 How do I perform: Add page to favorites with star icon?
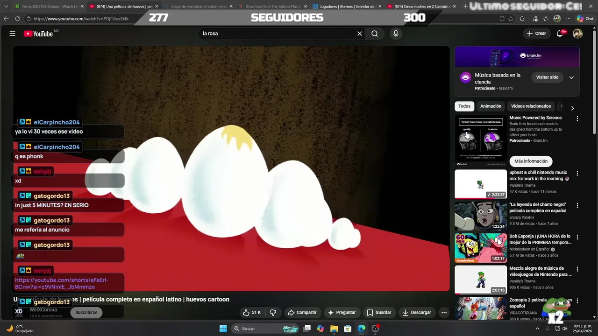[511, 19]
